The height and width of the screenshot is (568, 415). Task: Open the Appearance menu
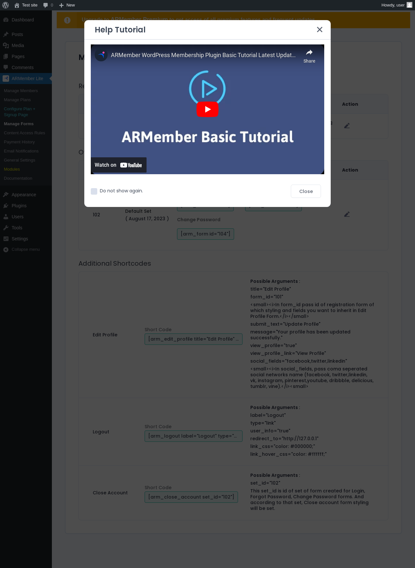(x=26, y=195)
